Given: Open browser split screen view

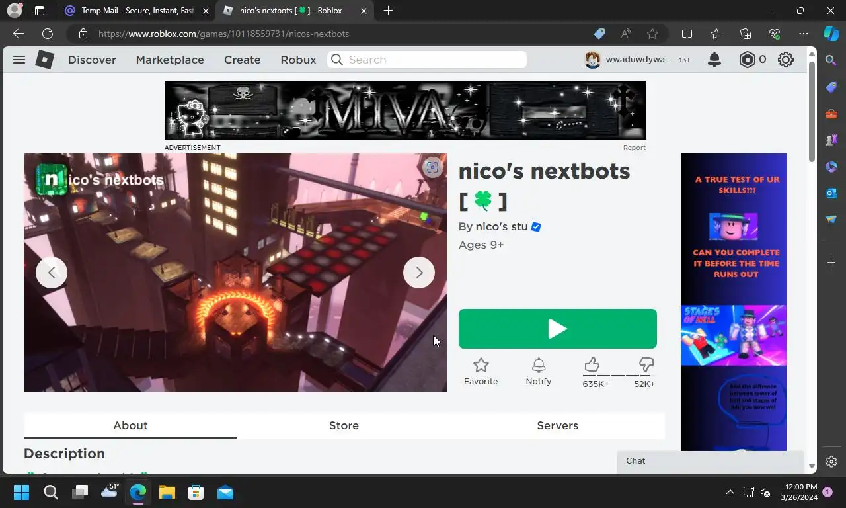Looking at the screenshot, I should (x=687, y=34).
